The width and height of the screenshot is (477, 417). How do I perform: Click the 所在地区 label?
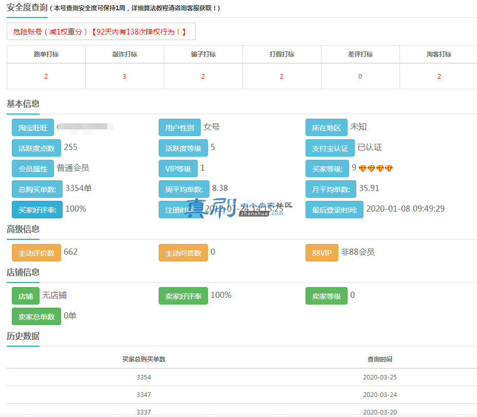(327, 127)
